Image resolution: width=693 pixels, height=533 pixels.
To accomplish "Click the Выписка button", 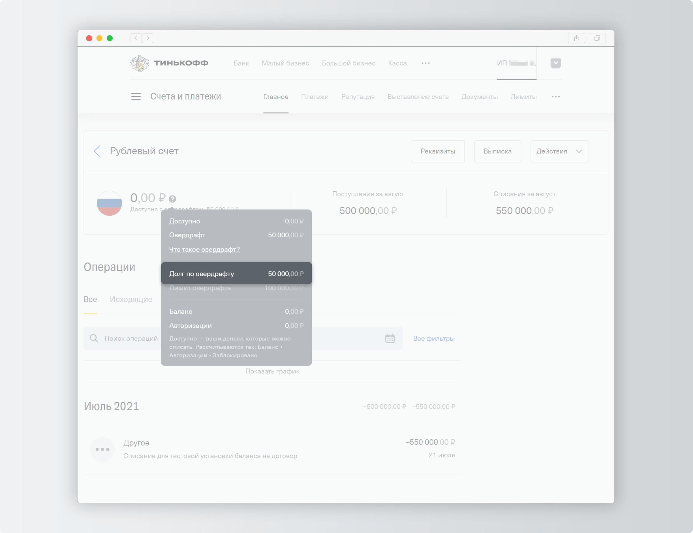I will tap(497, 151).
